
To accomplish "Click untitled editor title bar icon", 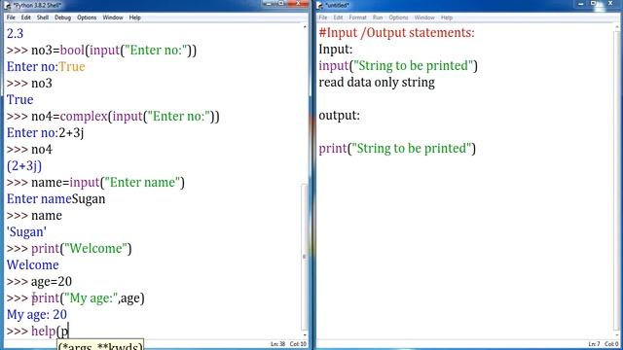I will point(320,6).
